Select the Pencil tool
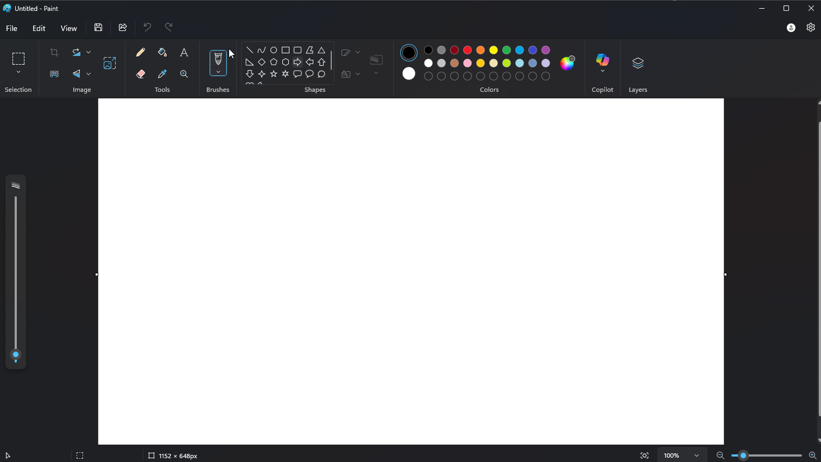This screenshot has height=462, width=821. (141, 52)
